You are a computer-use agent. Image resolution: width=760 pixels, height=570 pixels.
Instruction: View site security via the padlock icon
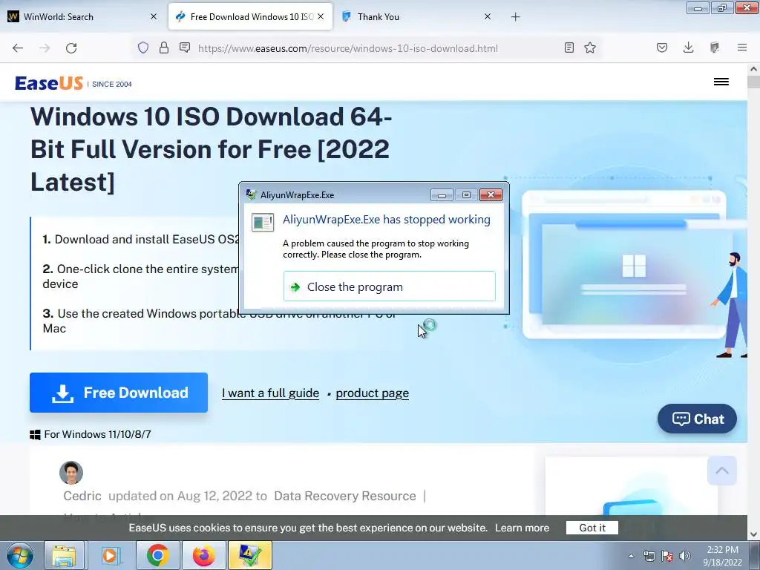[x=164, y=47]
